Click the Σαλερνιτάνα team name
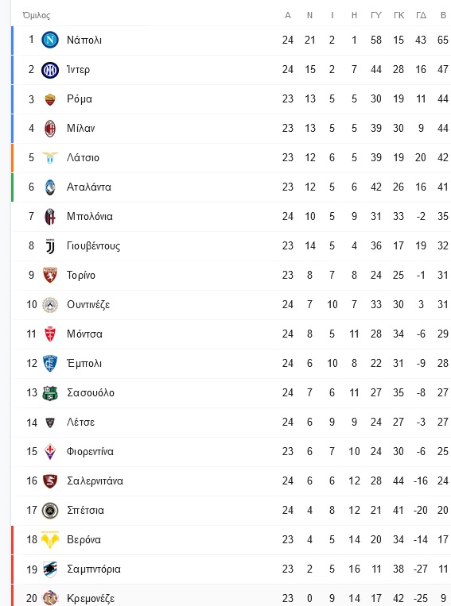This screenshot has height=606, width=451. tap(95, 481)
